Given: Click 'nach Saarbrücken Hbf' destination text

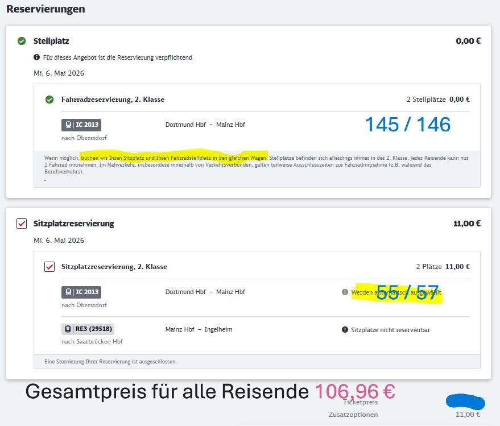Looking at the screenshot, I should point(92,341).
